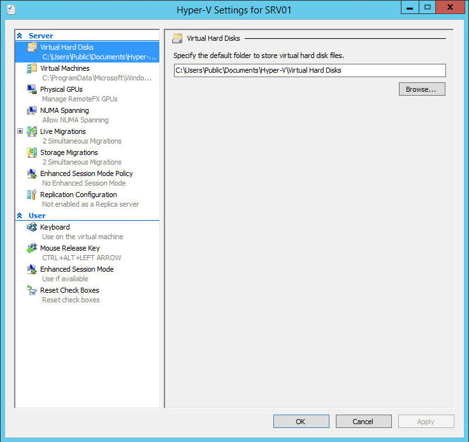Screen dimensions: 469x442
Task: Click the Replication Configuration icon
Action: point(32,195)
